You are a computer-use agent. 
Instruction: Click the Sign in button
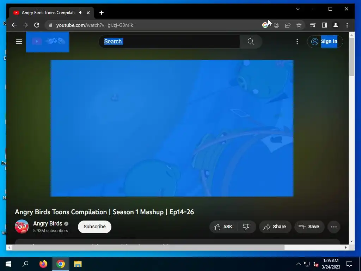point(325,42)
